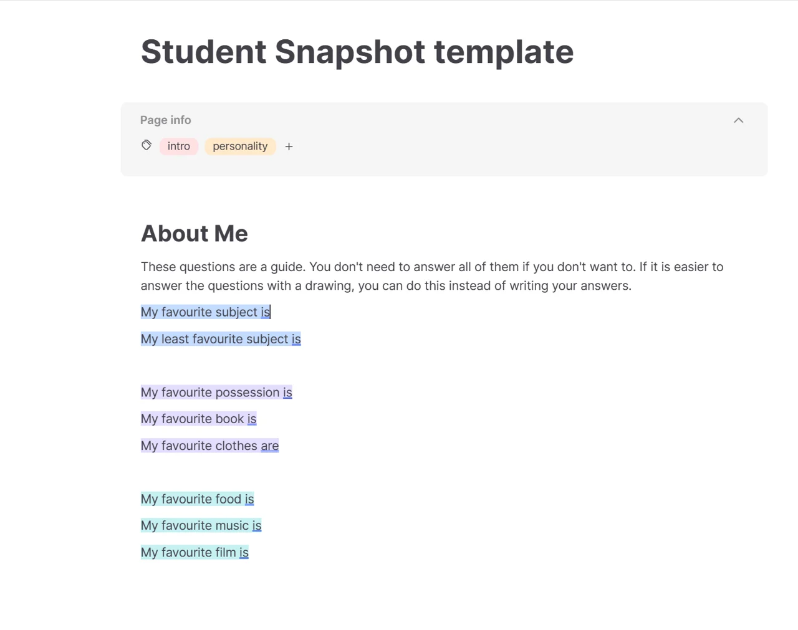Click the Page info label

pyautogui.click(x=165, y=120)
